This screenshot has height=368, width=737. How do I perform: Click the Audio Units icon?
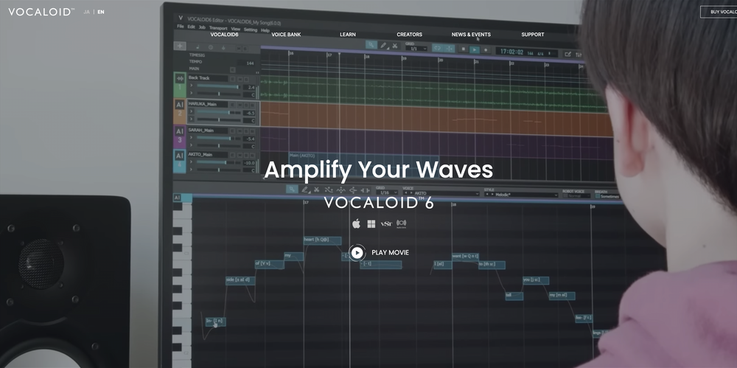pos(402,223)
